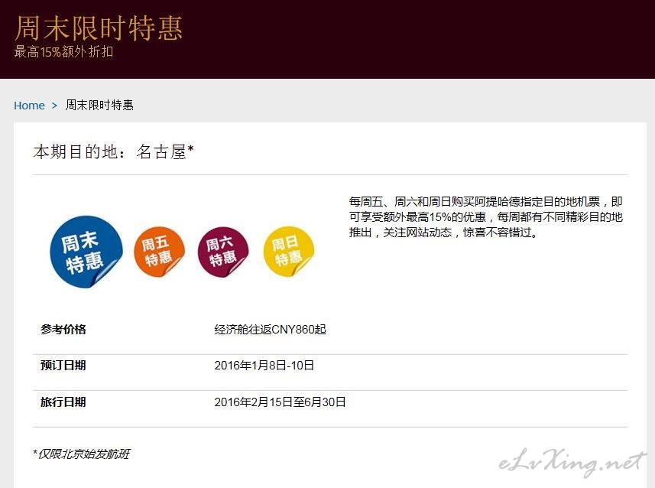
Task: Click the value 2016年2月15日至6月30日
Action: click(280, 402)
